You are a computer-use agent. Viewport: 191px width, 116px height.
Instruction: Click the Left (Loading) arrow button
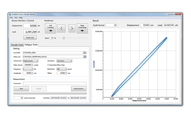(x=51, y=28)
